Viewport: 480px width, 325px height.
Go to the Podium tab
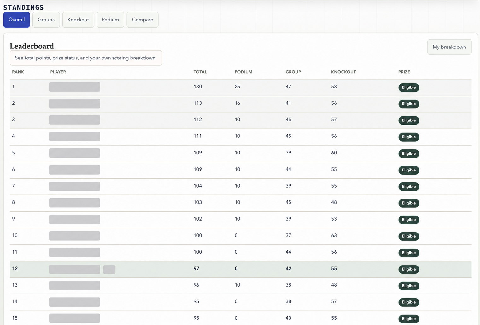point(110,20)
